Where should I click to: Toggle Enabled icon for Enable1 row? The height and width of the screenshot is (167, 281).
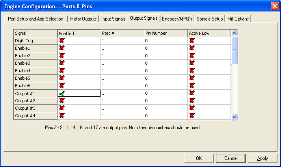(62, 48)
